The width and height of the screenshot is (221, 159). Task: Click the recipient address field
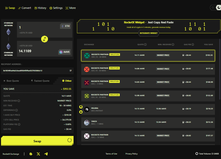pyautogui.click(x=37, y=70)
